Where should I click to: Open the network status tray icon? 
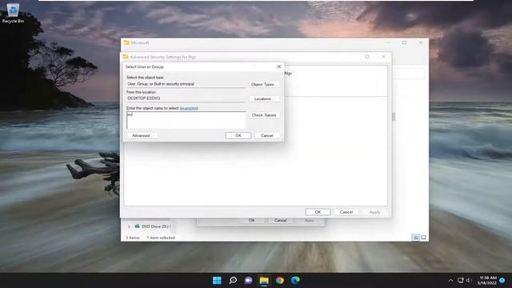click(461, 280)
